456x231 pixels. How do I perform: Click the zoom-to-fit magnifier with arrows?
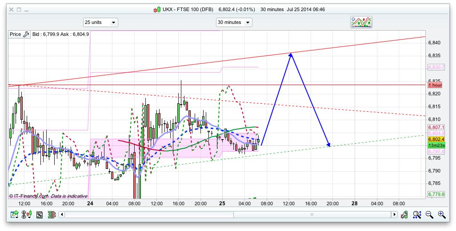click(417, 215)
